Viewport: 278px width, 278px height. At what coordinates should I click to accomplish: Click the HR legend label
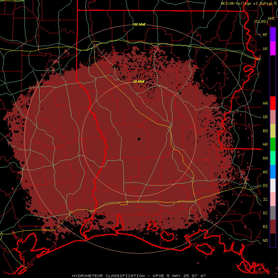tap(265, 145)
